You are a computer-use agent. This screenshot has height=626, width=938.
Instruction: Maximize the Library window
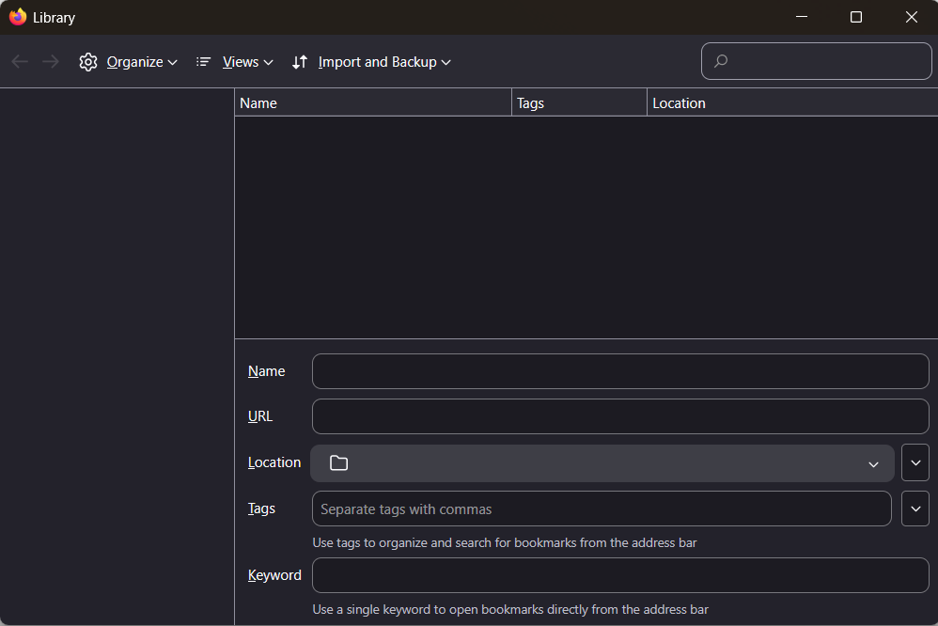click(856, 17)
